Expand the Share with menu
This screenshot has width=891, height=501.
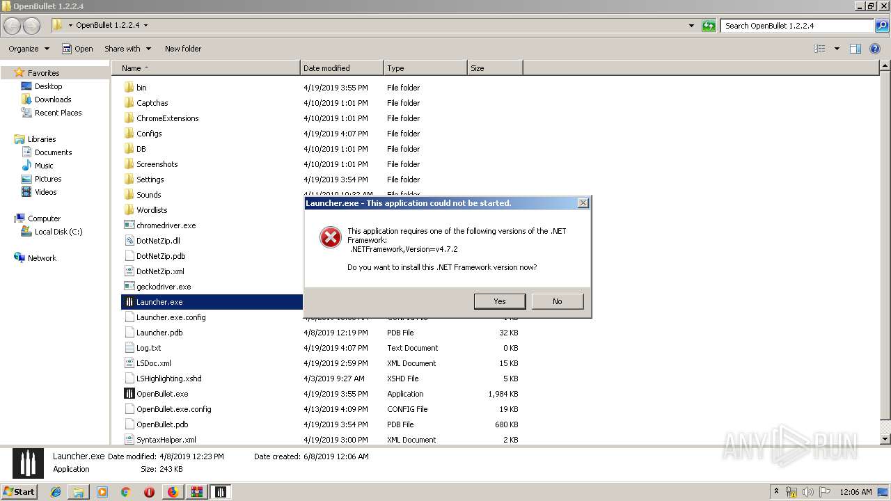pos(127,49)
